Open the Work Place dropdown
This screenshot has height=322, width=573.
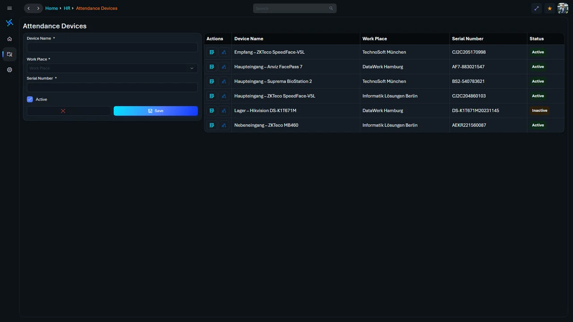coord(112,68)
